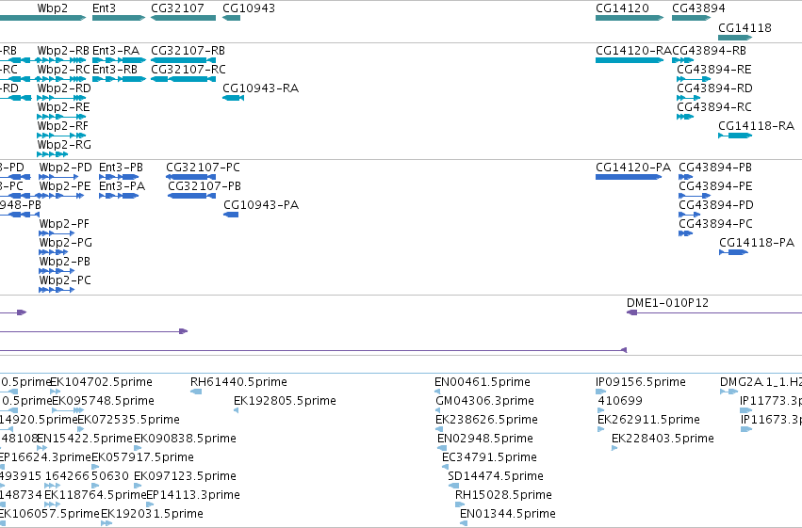
Task: Click transcript Wbp2-RD
Action: (x=61, y=98)
